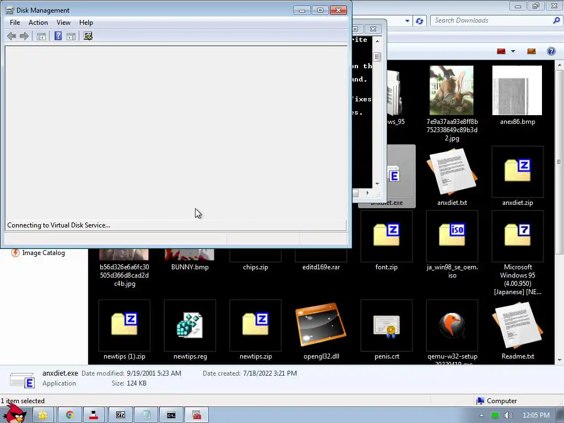Click the refresh button beside the address bar
The width and height of the screenshot is (564, 423).
coord(419,21)
